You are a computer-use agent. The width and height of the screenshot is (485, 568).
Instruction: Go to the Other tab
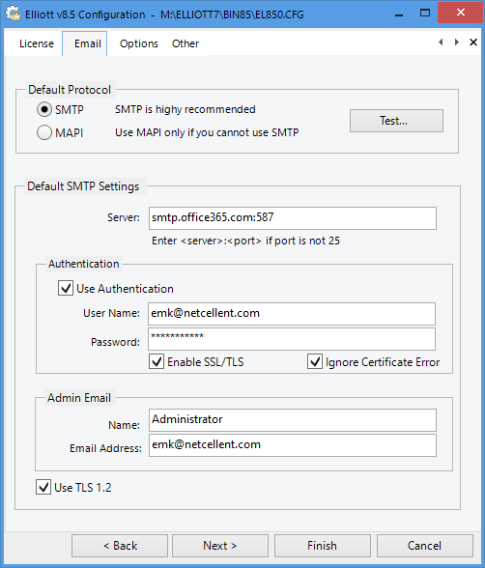click(x=185, y=43)
